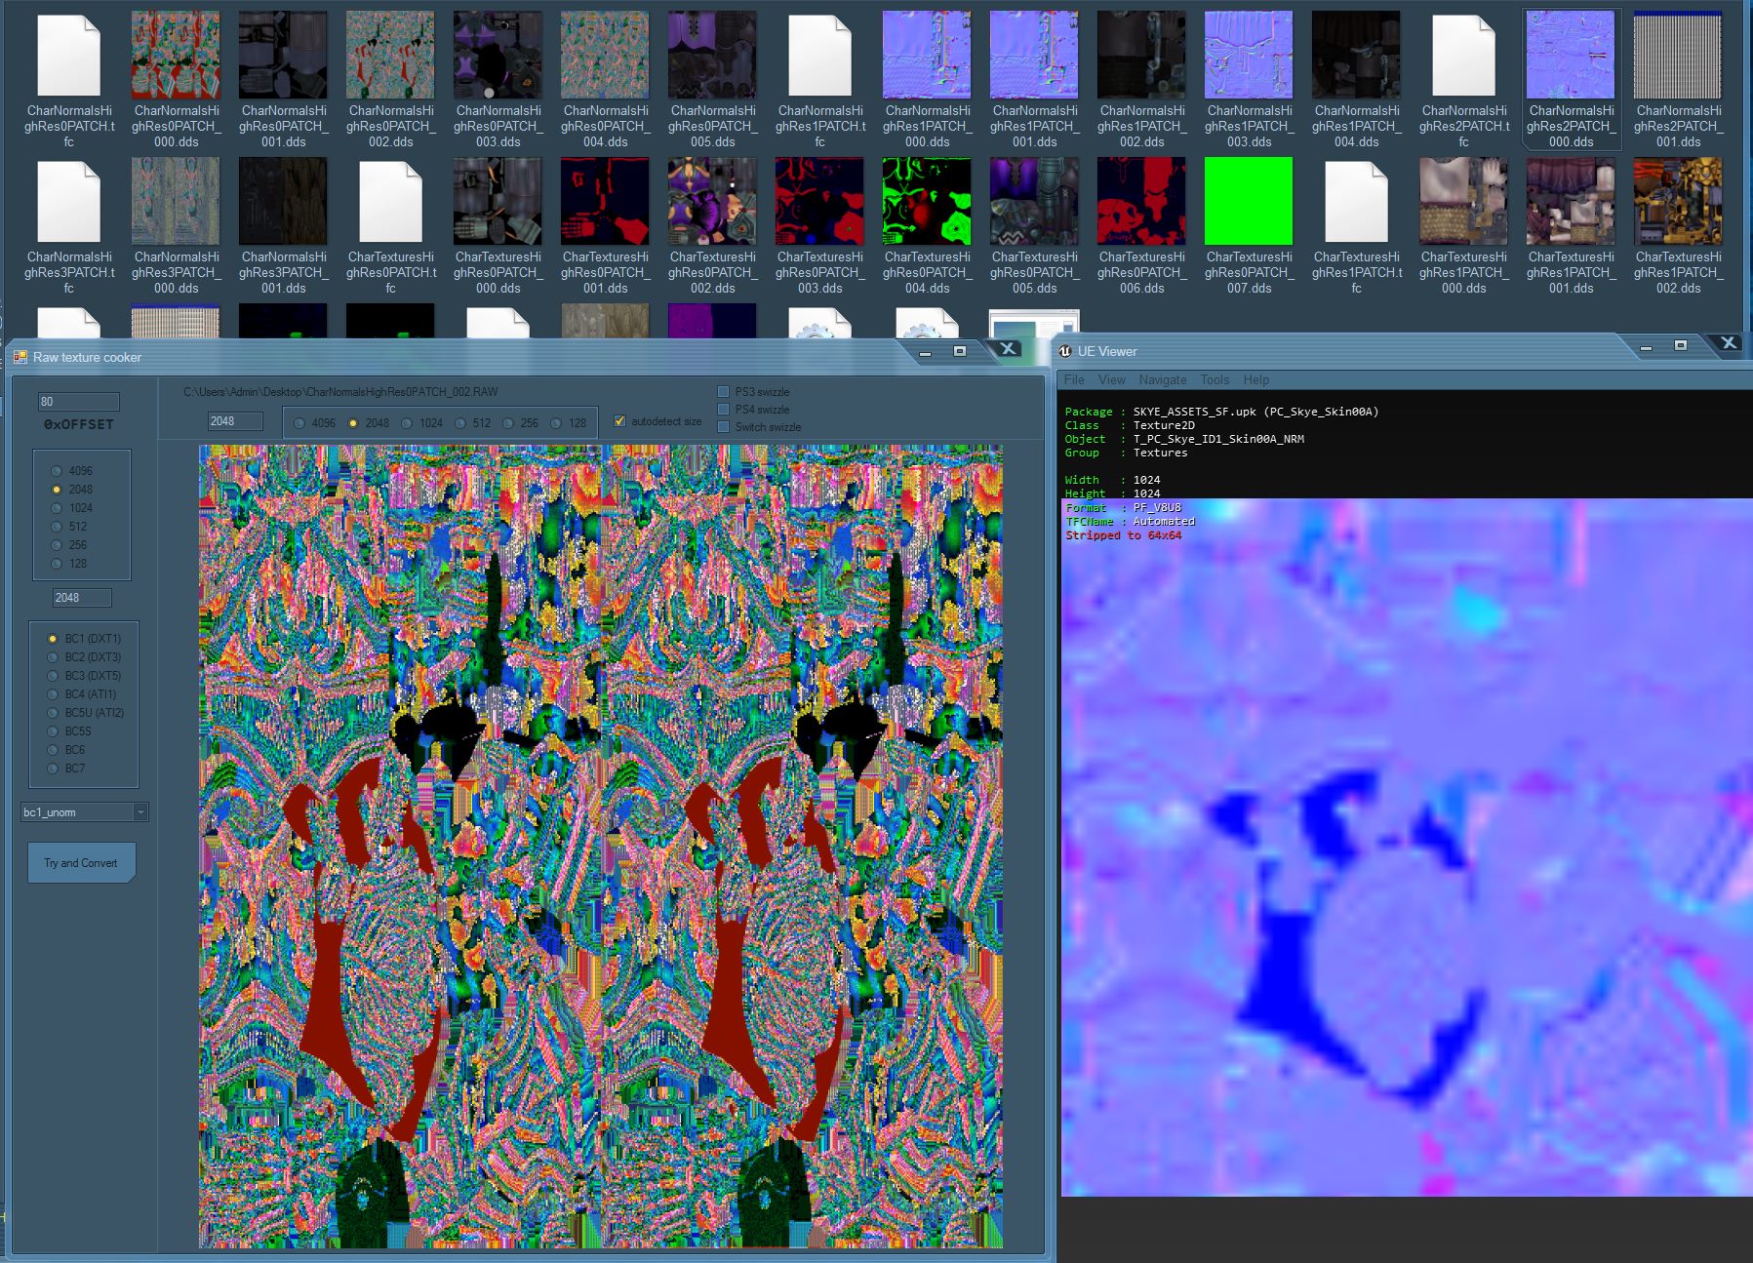Select 1024 height radio in left panel
Viewport: 1753px width, 1263px height.
pos(57,508)
